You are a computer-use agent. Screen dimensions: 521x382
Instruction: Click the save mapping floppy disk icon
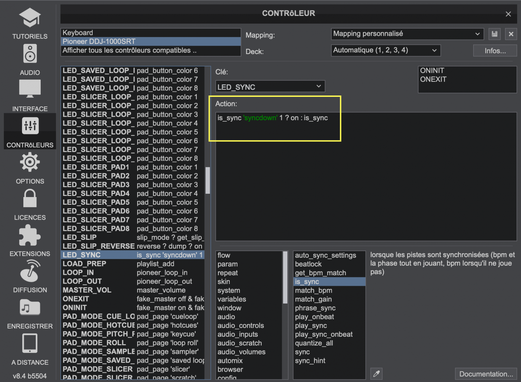494,34
